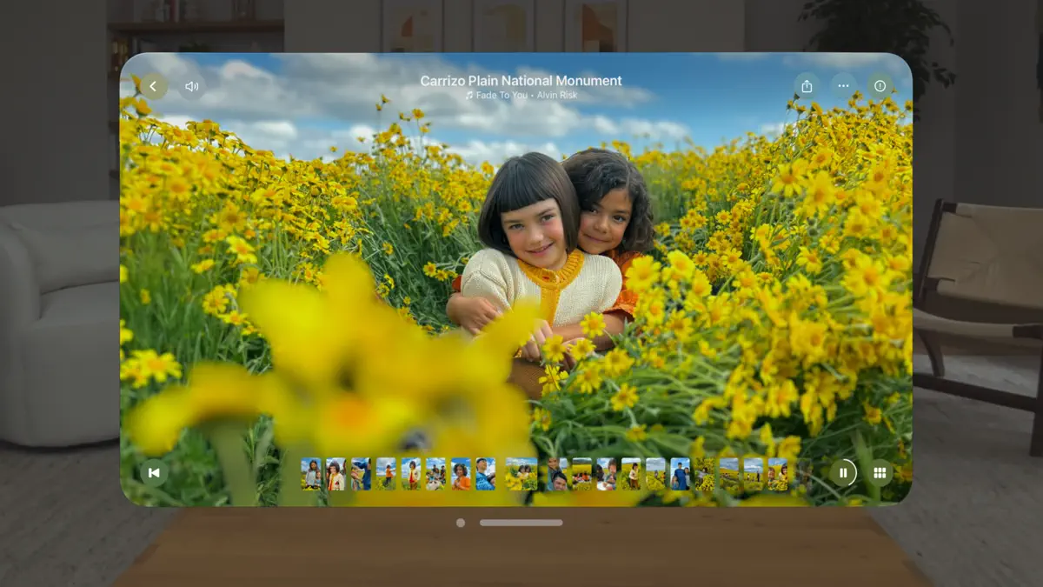Switch playback to previous photo
Image resolution: width=1043 pixels, height=587 pixels.
153,472
